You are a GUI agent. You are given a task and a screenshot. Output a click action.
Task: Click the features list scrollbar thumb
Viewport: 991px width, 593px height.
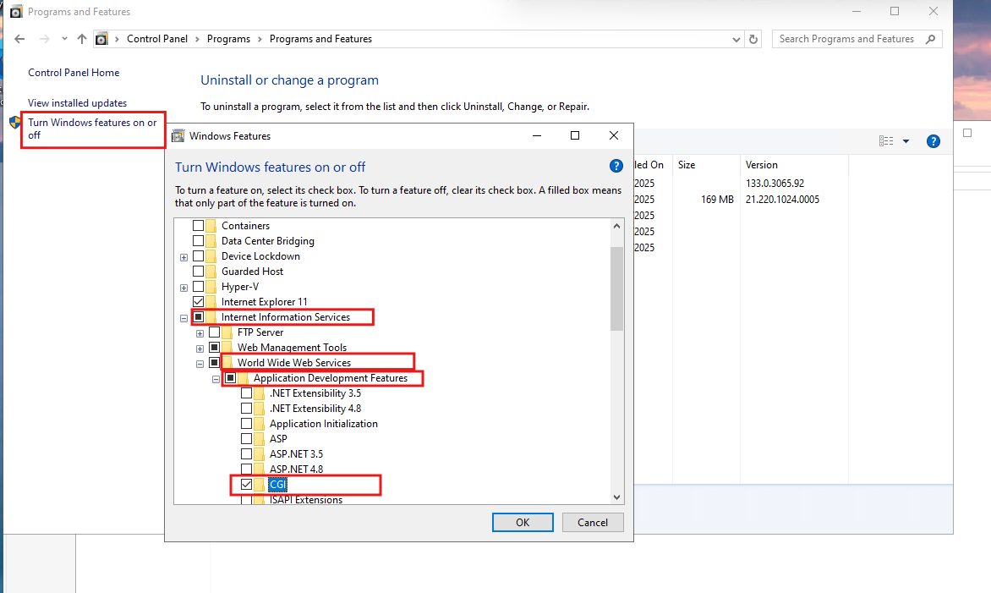[x=617, y=288]
